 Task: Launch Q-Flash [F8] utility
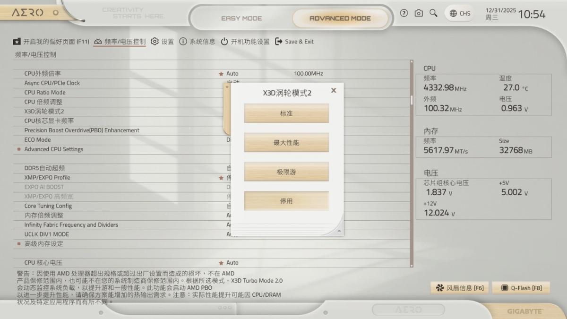tap(521, 288)
